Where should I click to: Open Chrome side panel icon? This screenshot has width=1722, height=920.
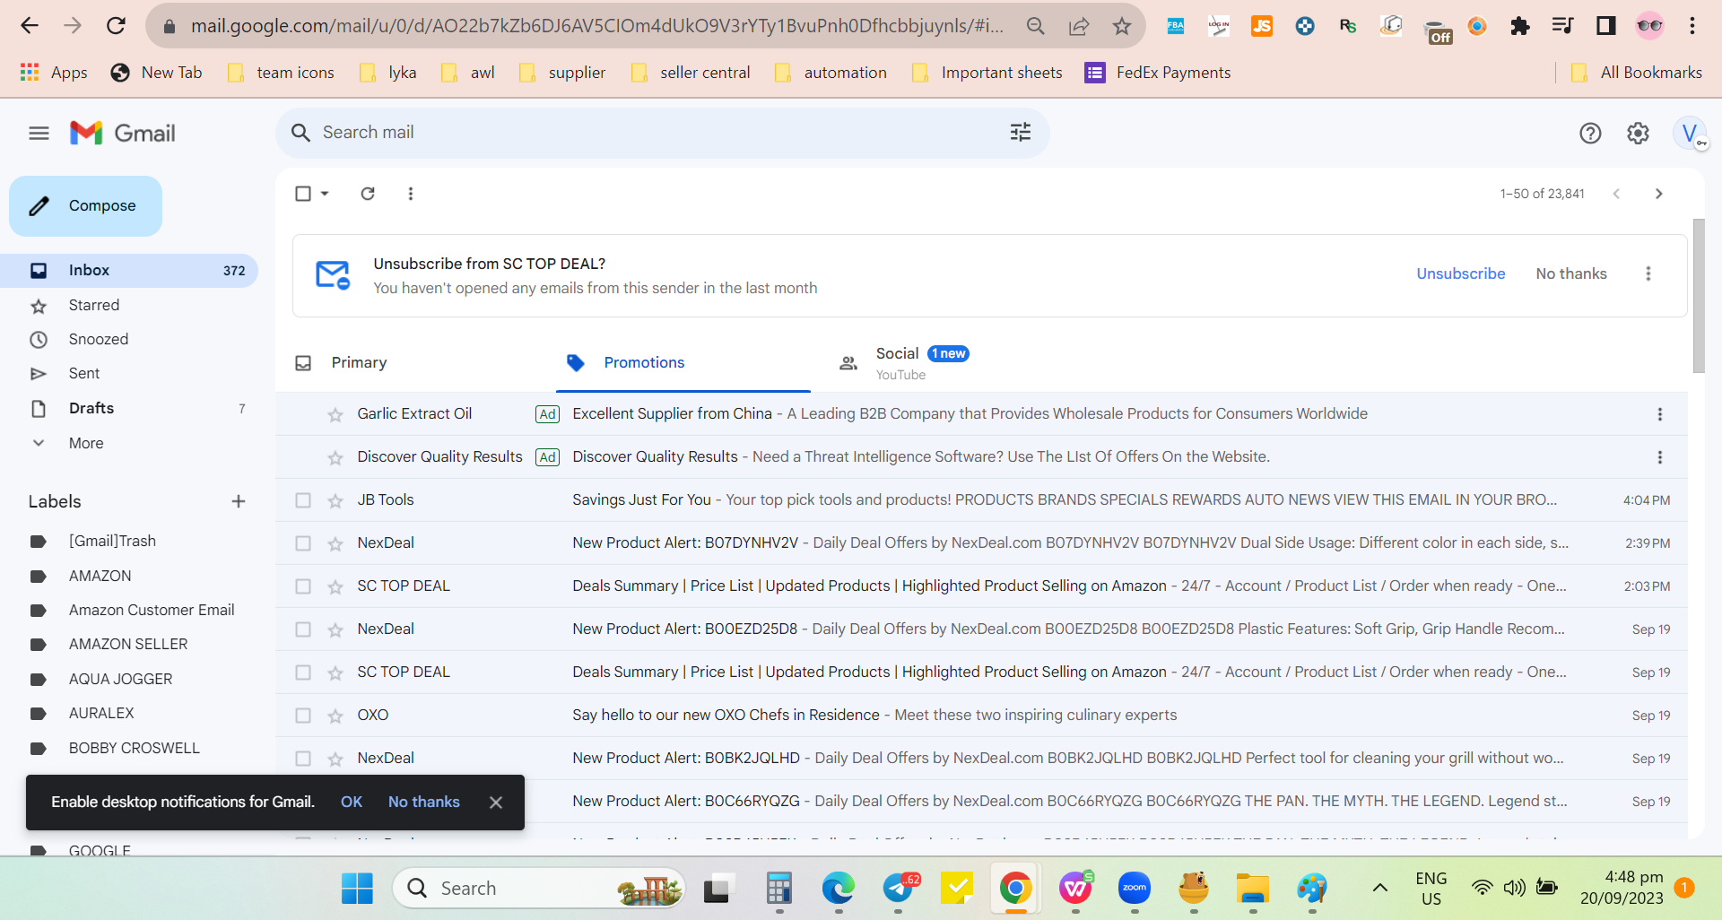(1605, 26)
